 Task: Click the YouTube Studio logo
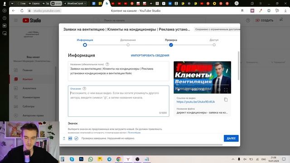pyautogui.click(x=32, y=20)
